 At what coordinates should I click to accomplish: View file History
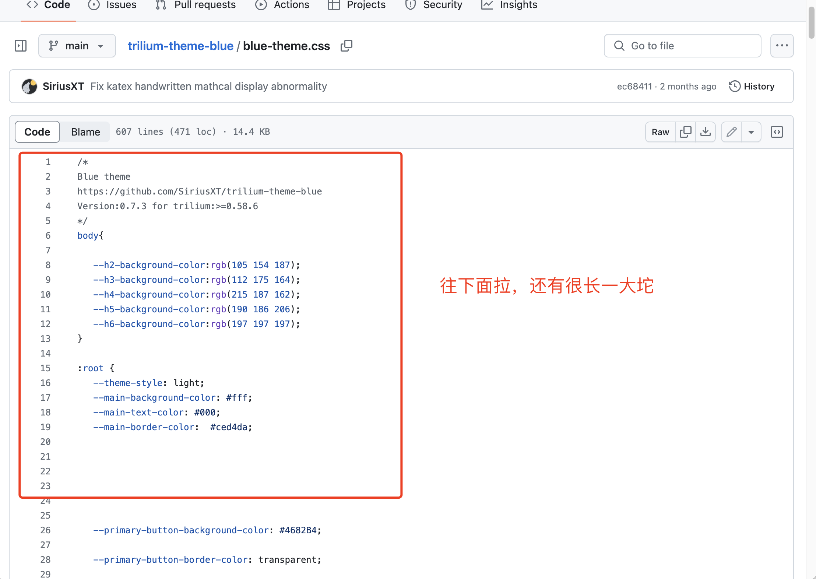pos(752,86)
